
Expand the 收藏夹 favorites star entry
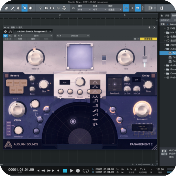coord(165,37)
